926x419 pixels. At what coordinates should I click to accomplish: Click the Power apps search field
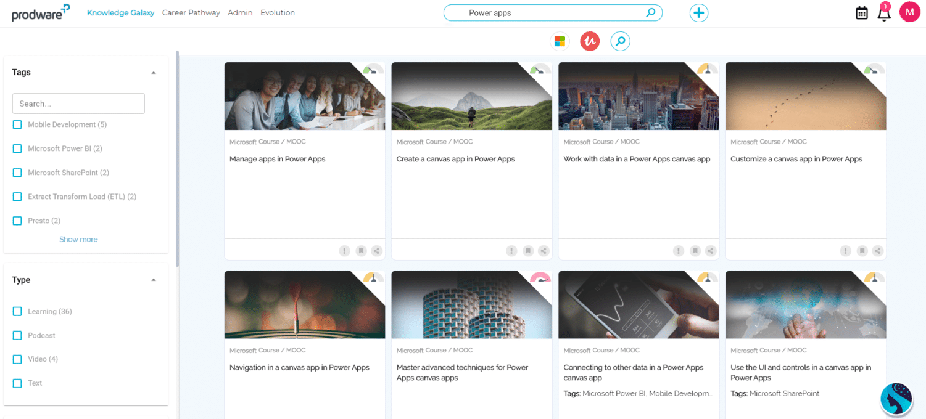[x=553, y=12]
